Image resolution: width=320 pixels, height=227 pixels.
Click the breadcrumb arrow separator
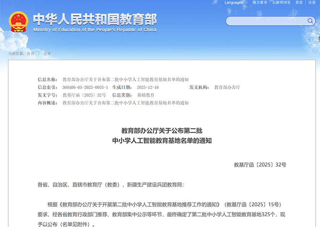(x=39, y=53)
